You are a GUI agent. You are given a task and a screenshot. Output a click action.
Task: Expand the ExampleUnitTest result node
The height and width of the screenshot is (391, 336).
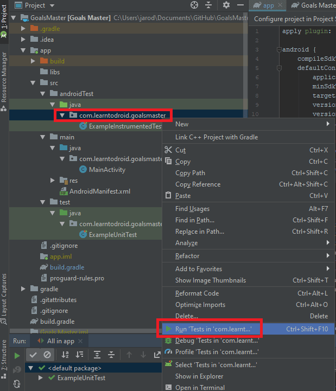point(41,378)
